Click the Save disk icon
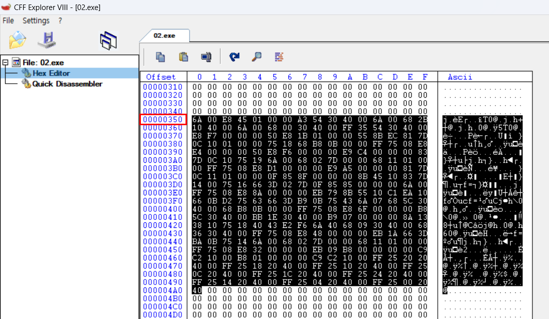This screenshot has height=319, width=549. (47, 40)
